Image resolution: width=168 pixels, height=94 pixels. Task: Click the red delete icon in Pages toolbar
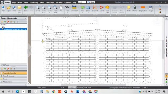[x=8, y=22]
